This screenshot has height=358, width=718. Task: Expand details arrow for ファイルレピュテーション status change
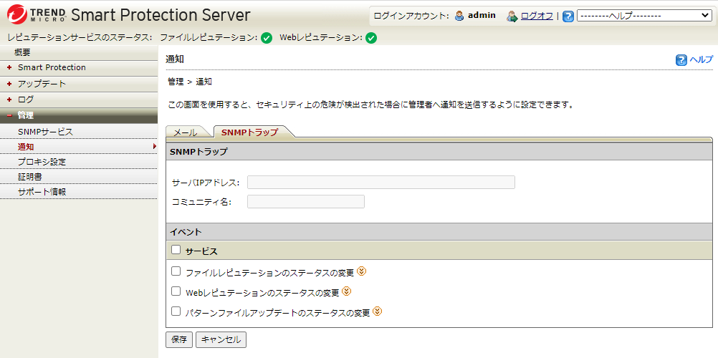tap(362, 271)
